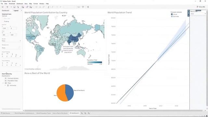The width and height of the screenshot is (208, 117).
Task: Click the New Story icon in the bottom tab bar
Action: coord(89,113)
